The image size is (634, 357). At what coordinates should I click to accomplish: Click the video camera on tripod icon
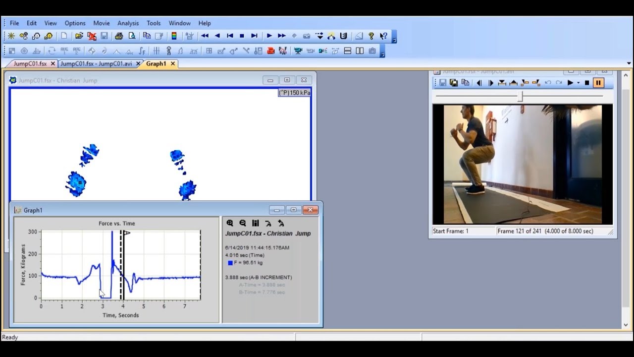[298, 51]
